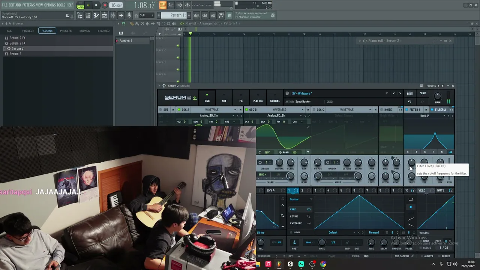Adjust the LFO RATE knob
Image resolution: width=480 pixels, height=270 pixels.
322,243
